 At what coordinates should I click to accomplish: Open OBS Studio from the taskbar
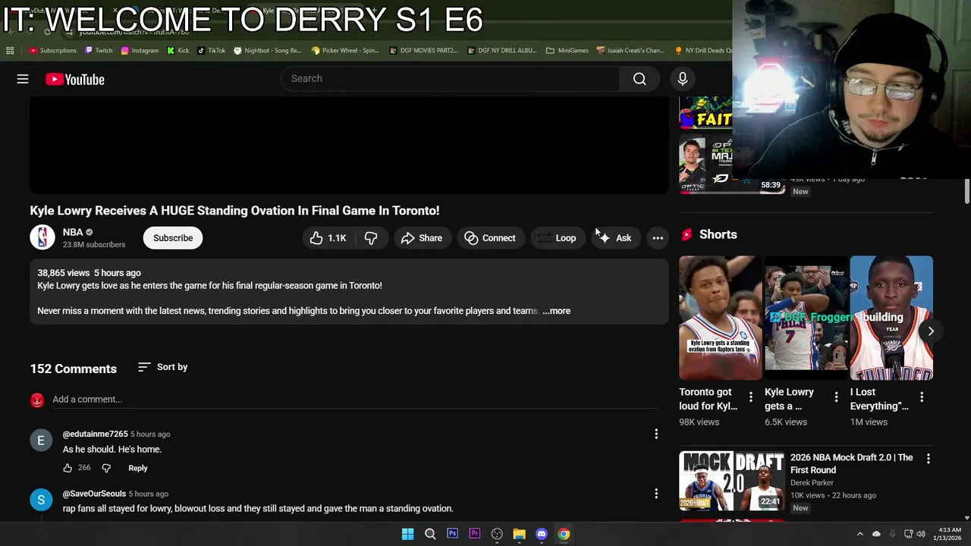pyautogui.click(x=497, y=534)
